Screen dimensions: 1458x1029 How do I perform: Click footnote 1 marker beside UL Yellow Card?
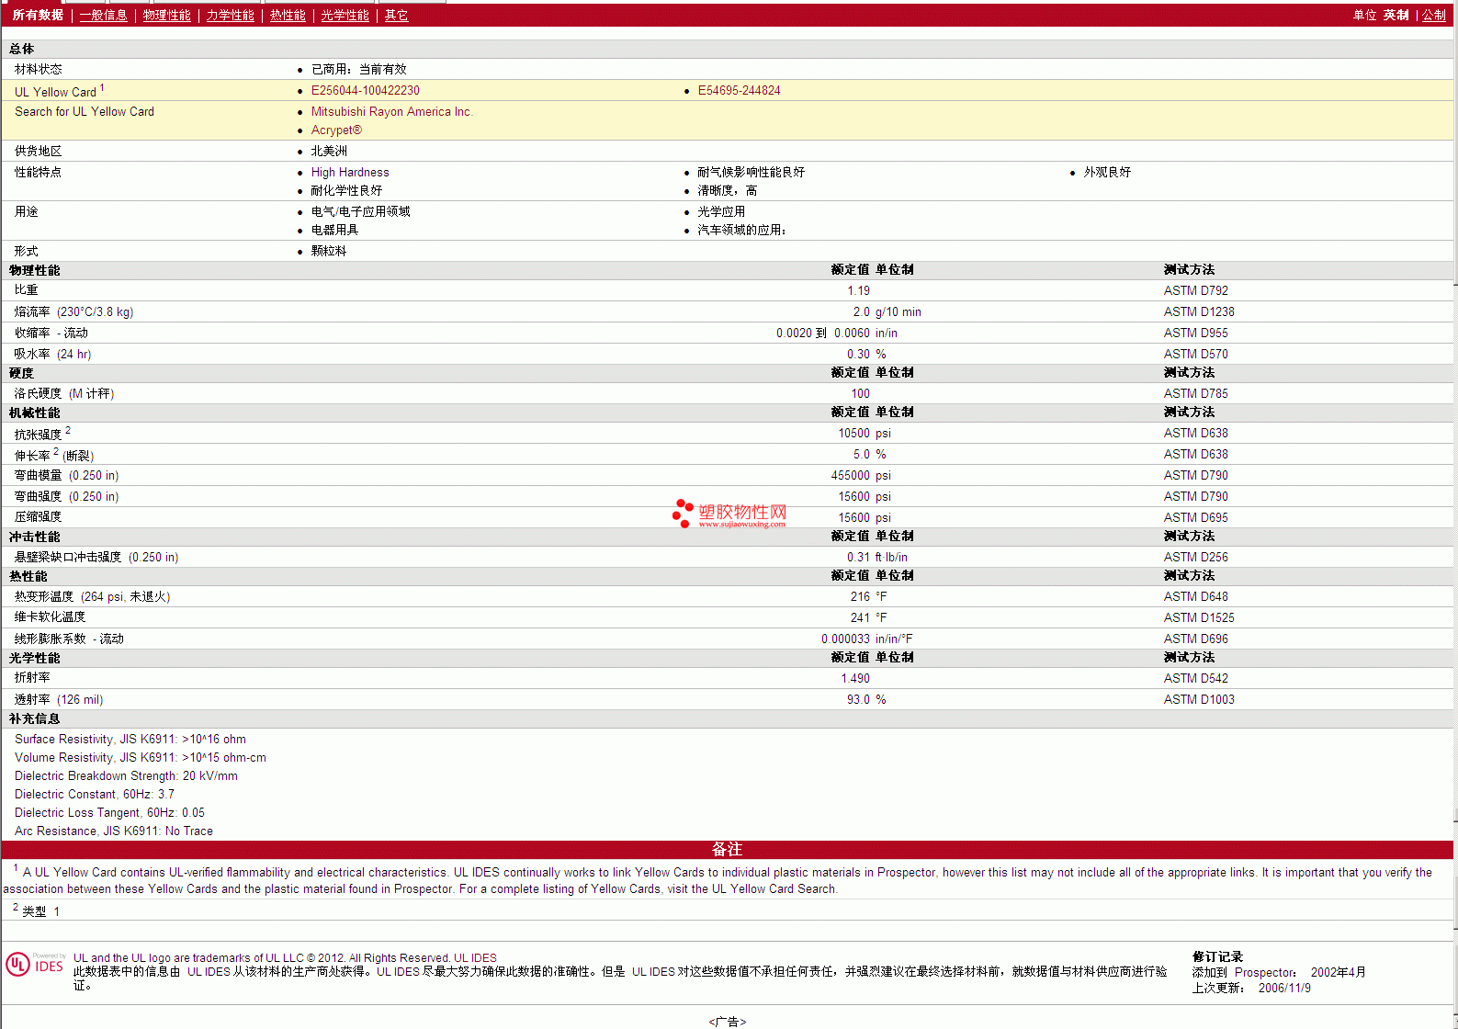(x=102, y=88)
